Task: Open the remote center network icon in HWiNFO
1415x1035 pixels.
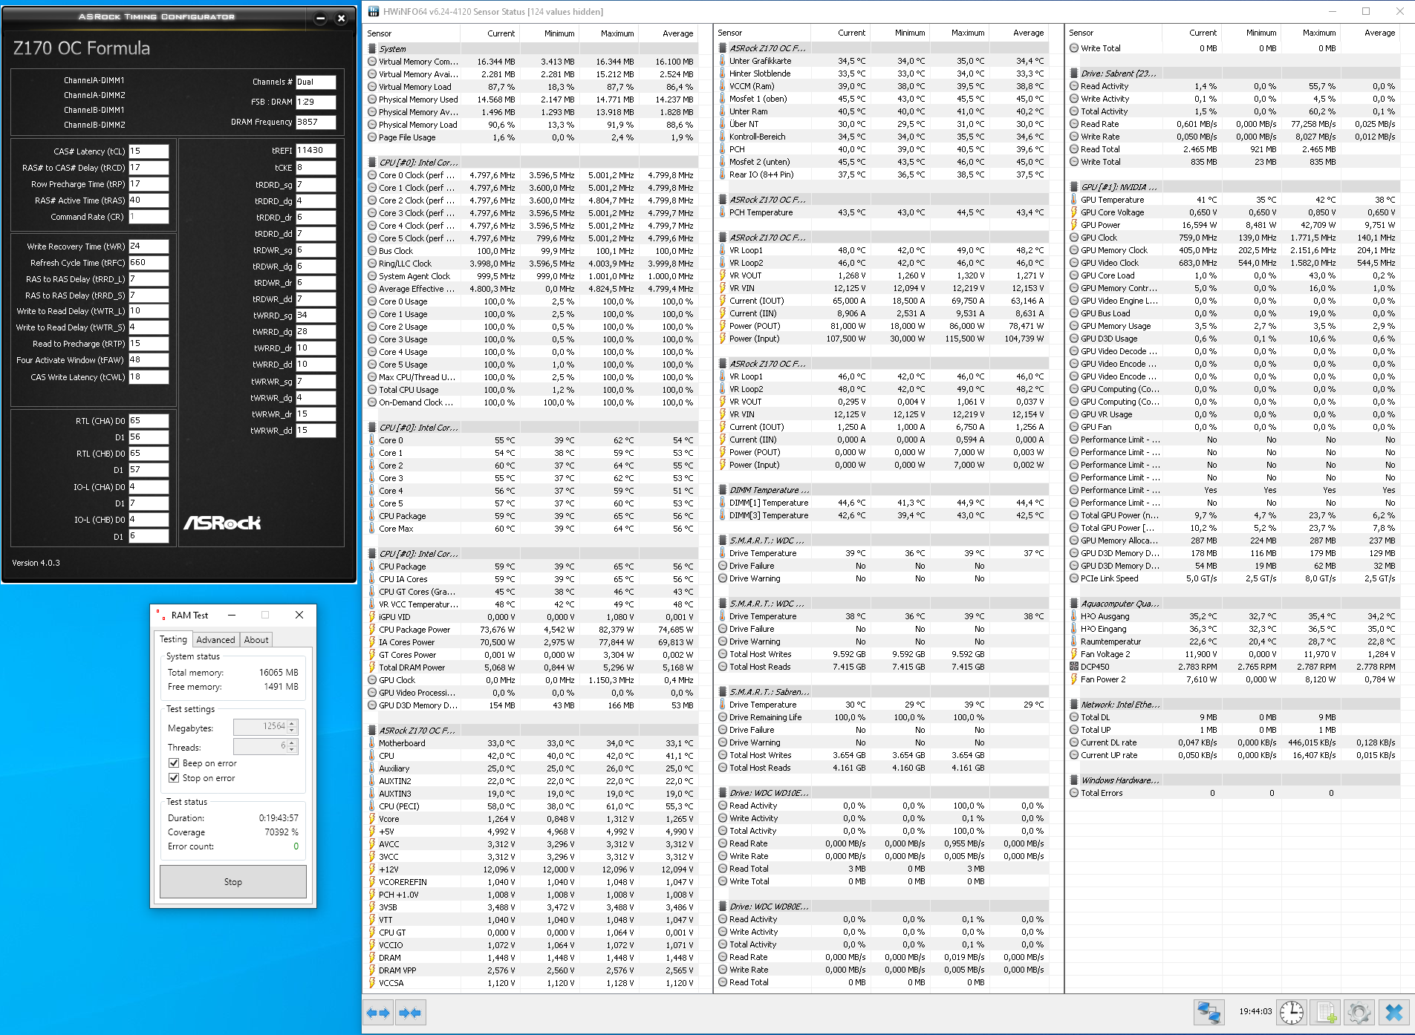Action: pyautogui.click(x=1209, y=1012)
